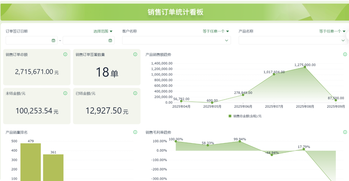This screenshot has height=181, width=349.
Task: Click the 销售订单统计看板 title
Action: click(x=175, y=12)
